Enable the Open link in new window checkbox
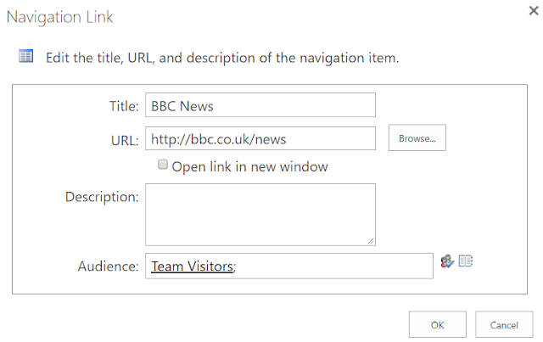Image resolution: width=543 pixels, height=342 pixels. pos(163,165)
